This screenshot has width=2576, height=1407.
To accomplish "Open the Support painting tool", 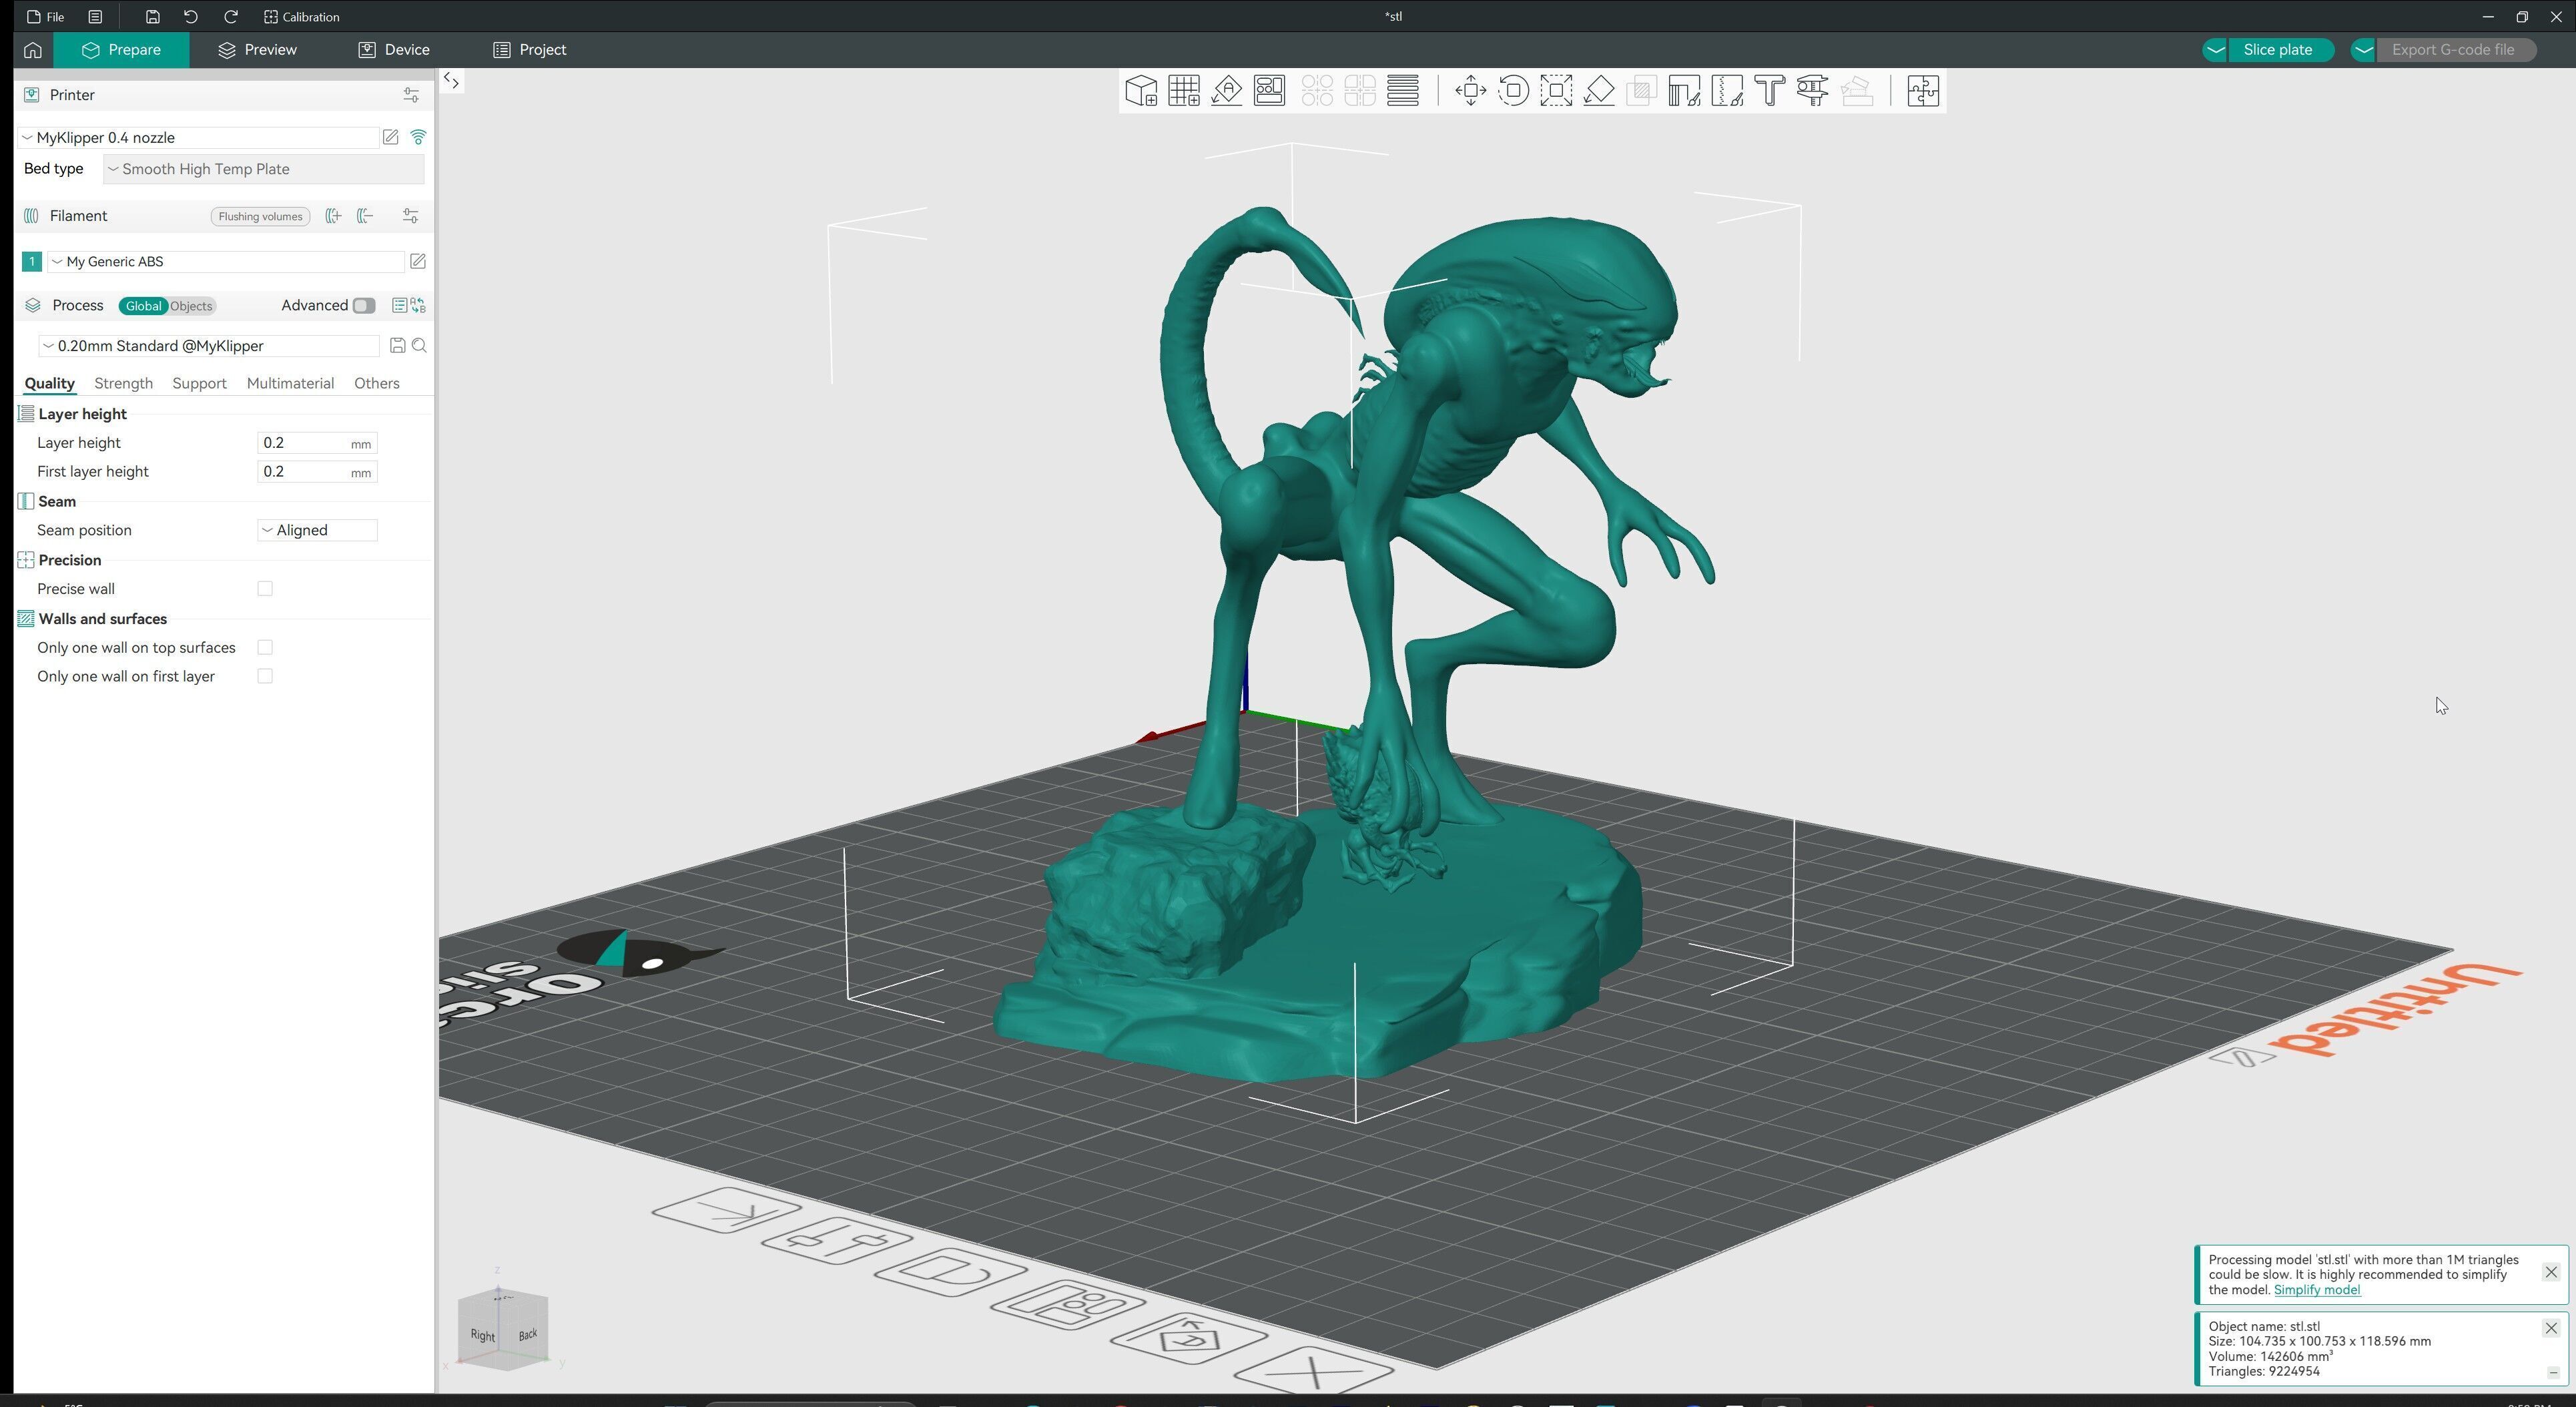I will (1685, 91).
